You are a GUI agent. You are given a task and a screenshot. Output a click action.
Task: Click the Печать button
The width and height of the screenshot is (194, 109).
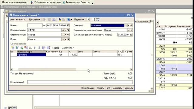pyautogui.click(x=100, y=88)
